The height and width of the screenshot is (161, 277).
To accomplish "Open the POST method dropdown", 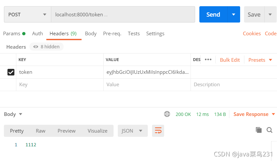I will [27, 14].
